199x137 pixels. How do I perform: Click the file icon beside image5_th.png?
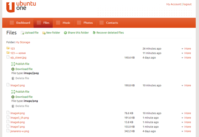8,117
